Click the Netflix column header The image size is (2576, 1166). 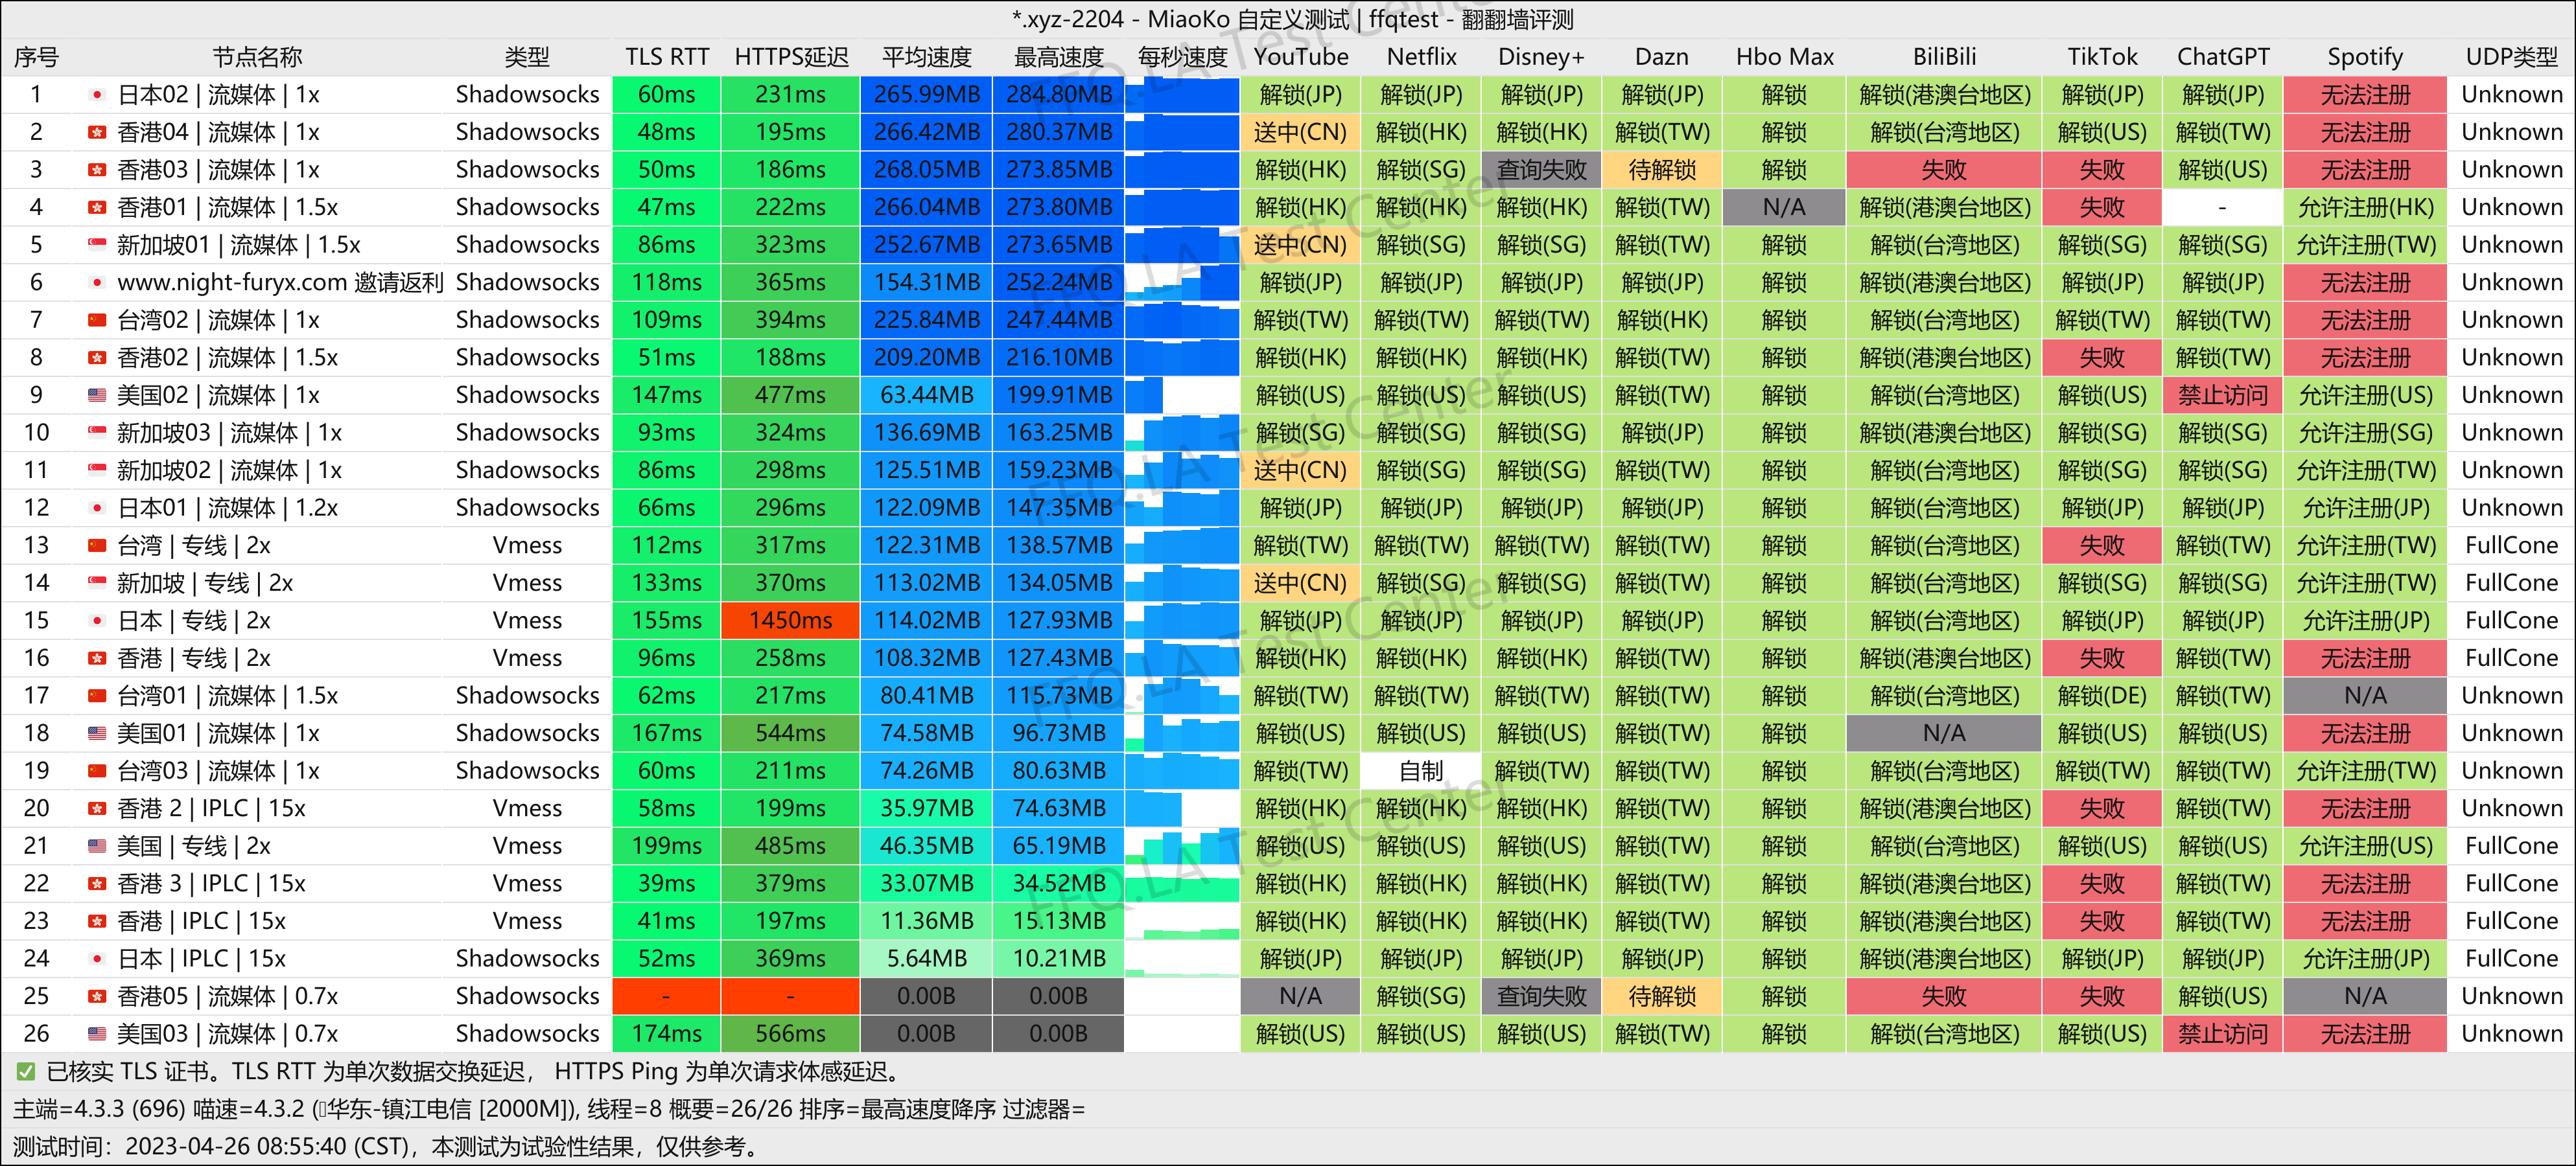pyautogui.click(x=1421, y=57)
